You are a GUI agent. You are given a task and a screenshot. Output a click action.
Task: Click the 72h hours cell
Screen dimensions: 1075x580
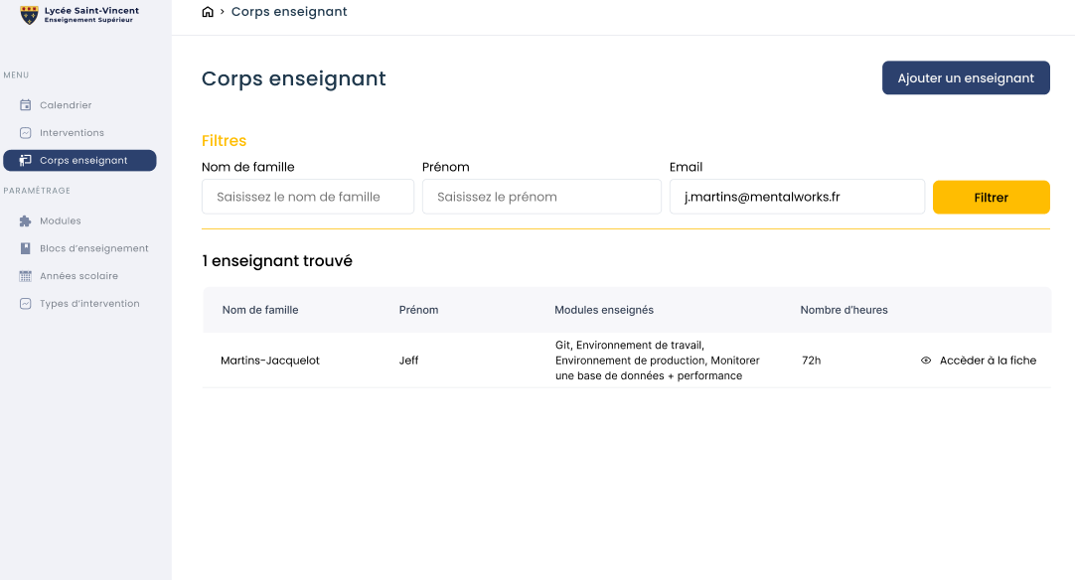pos(811,361)
